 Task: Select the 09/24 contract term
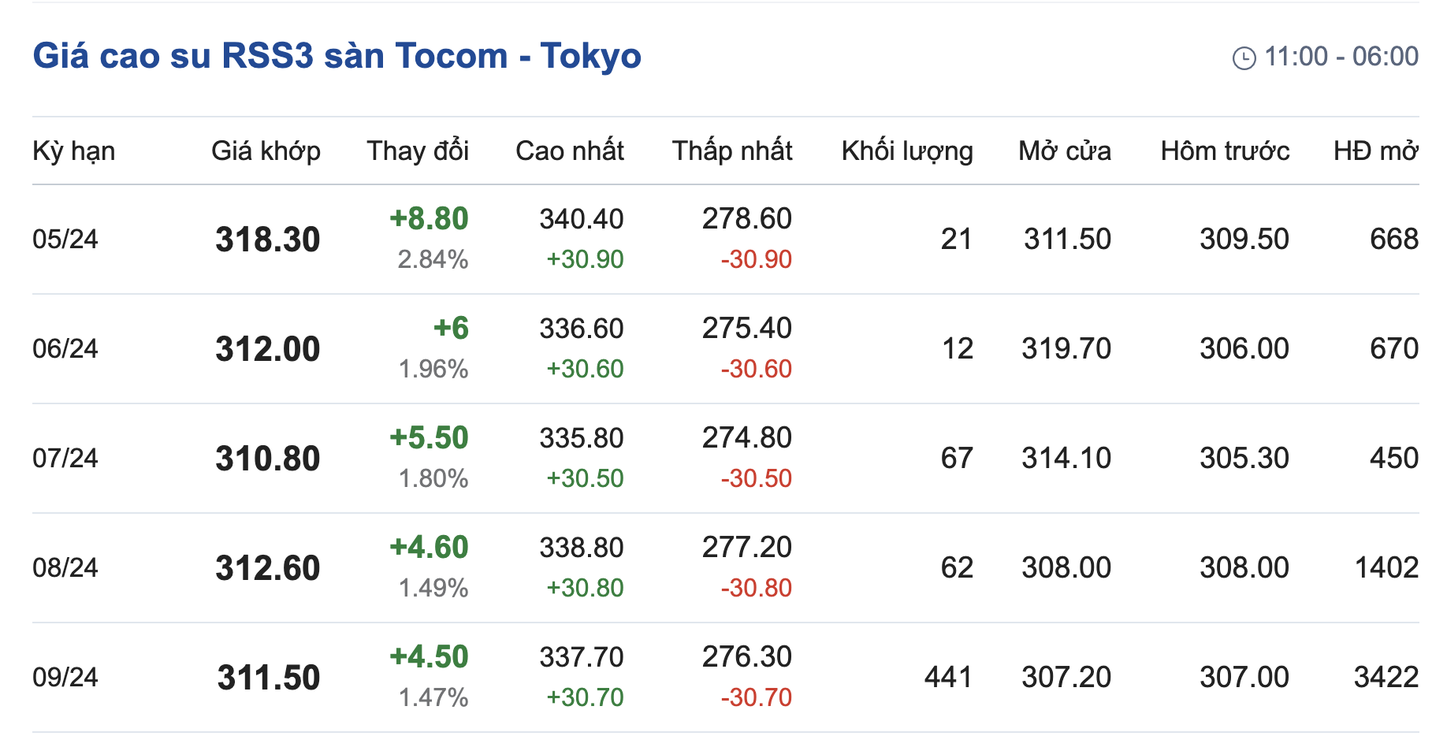pos(65,677)
